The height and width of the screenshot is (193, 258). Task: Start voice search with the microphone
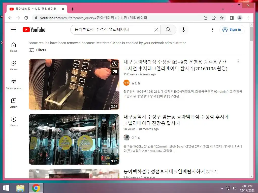[183, 30]
